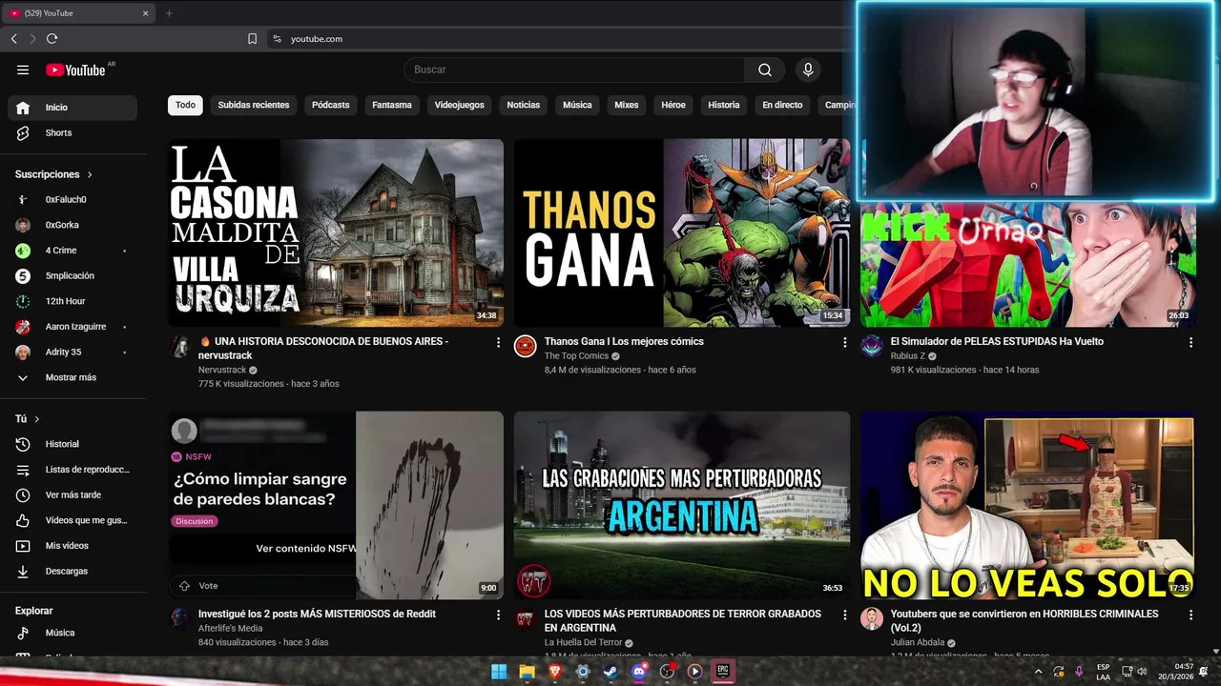This screenshot has width=1221, height=686.
Task: Open options for Casona Maldita video
Action: (498, 342)
